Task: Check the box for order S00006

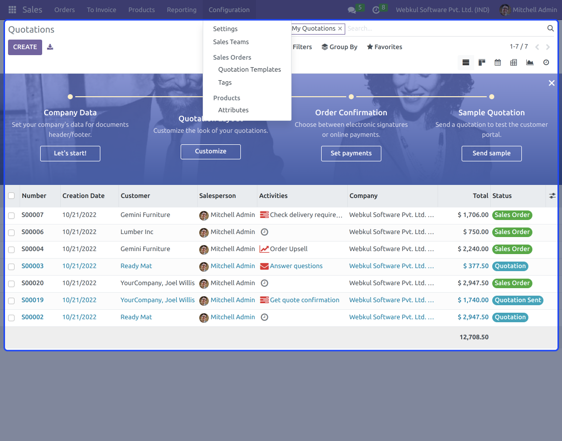Action: [x=12, y=233]
